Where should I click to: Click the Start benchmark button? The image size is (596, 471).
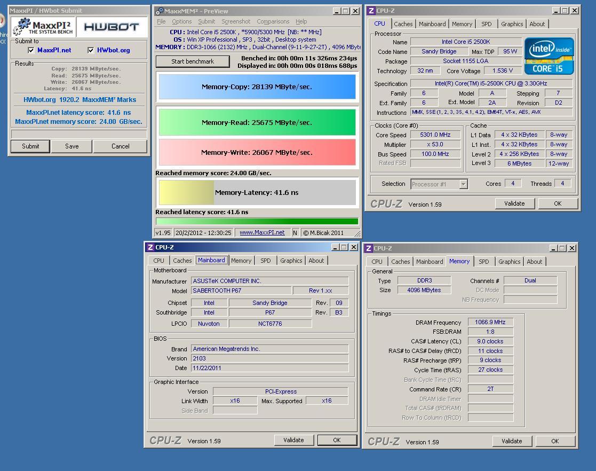193,61
